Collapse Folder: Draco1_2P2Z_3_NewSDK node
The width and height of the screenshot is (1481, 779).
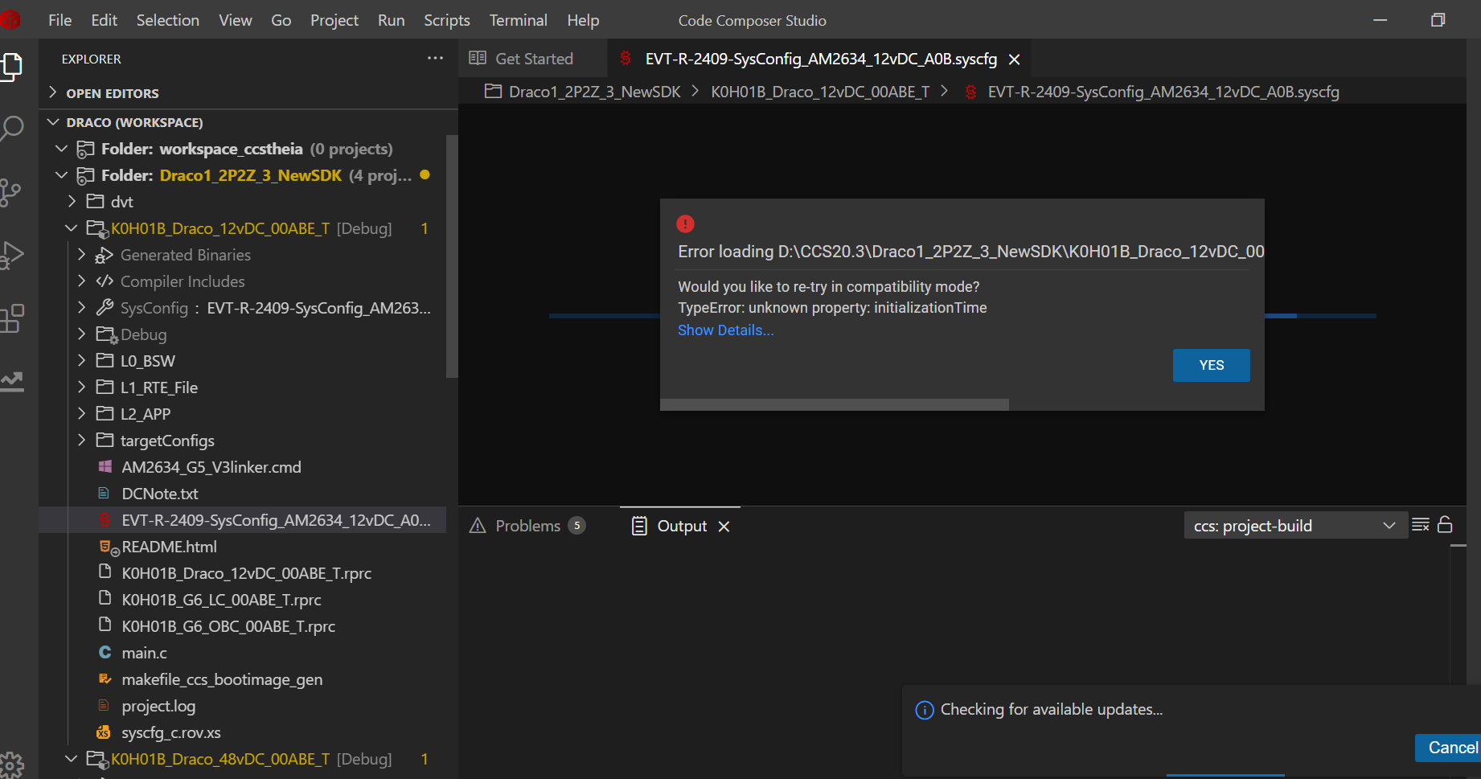[x=61, y=175]
